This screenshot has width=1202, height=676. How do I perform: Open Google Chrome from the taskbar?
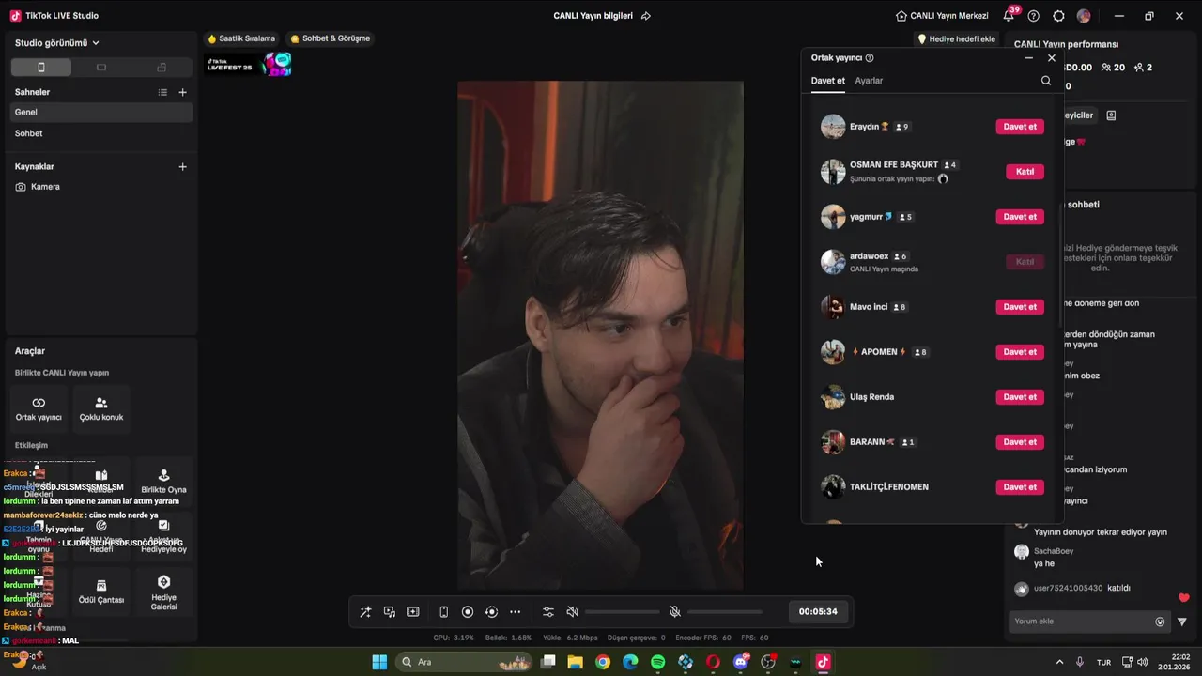click(603, 662)
